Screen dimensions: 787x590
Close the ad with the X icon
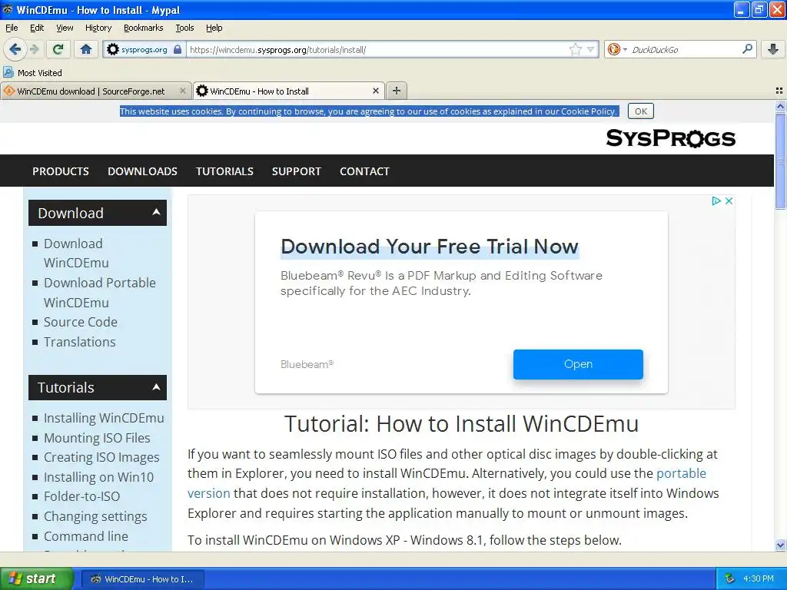[x=729, y=201]
